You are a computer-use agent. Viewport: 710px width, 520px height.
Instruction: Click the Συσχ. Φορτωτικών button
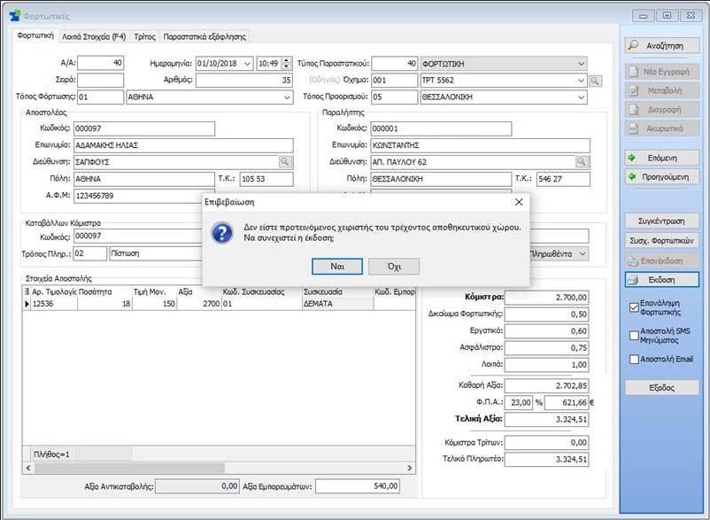(x=662, y=241)
